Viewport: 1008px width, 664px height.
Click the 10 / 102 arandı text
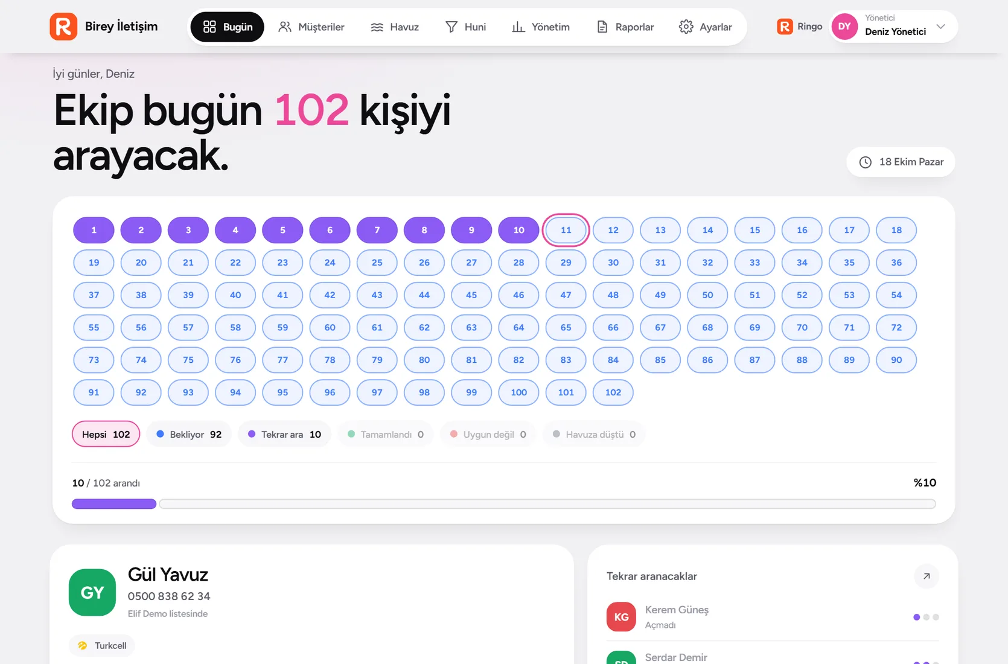(x=106, y=483)
